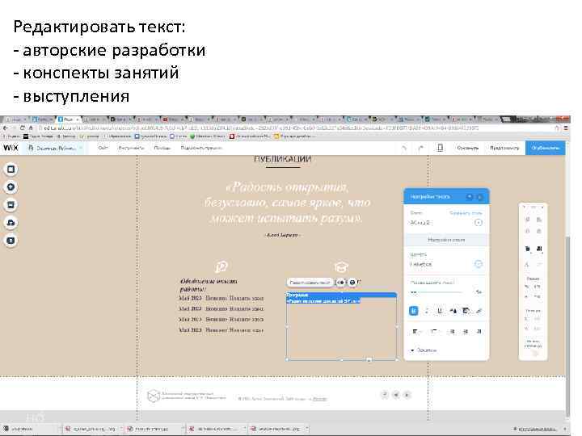Open the page selector dropdown in top bar
This screenshot has width=582, height=436.
pyautogui.click(x=55, y=148)
